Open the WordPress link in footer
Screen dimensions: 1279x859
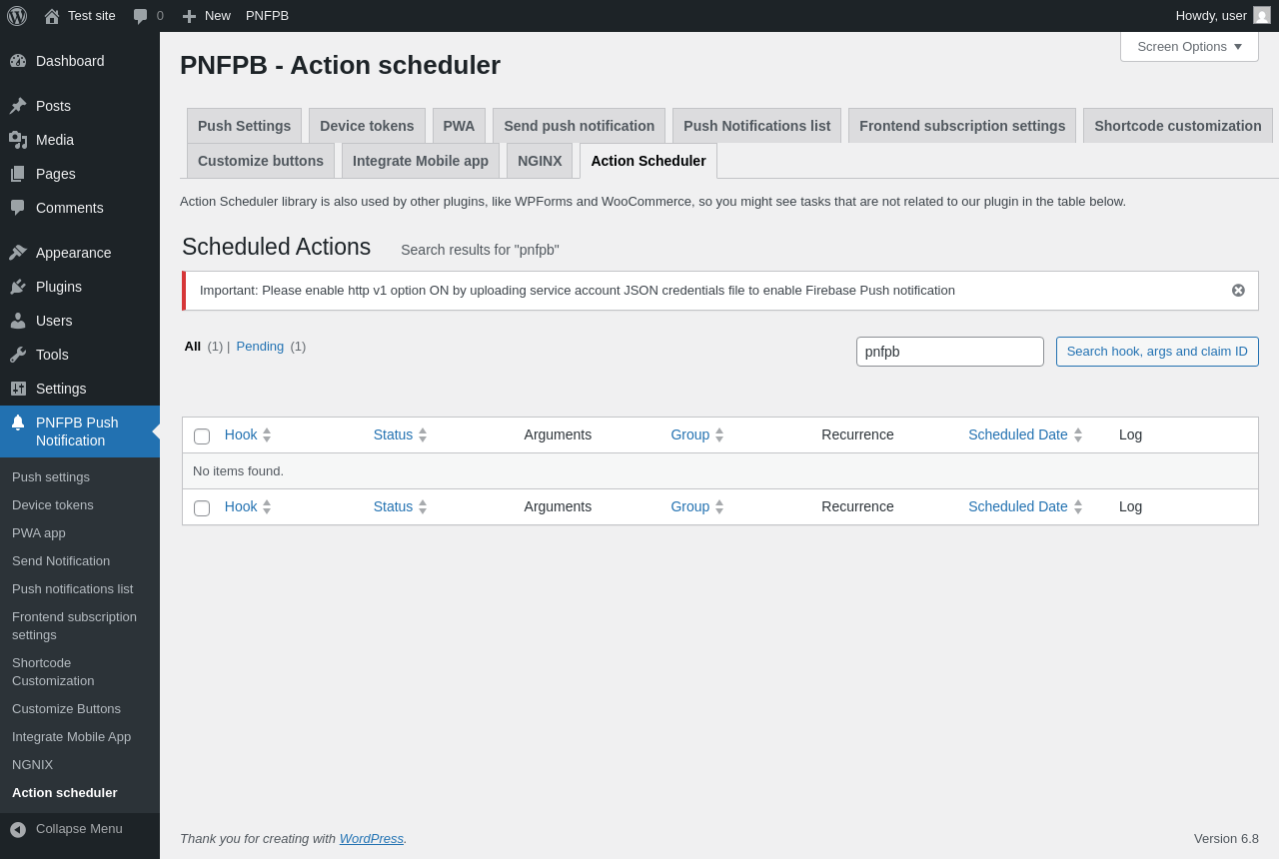(x=371, y=839)
